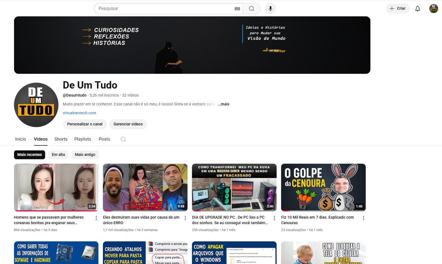Open options menu for 'Fiz 10 Mil Reais' video
This screenshot has width=442, height=264.
tap(363, 218)
